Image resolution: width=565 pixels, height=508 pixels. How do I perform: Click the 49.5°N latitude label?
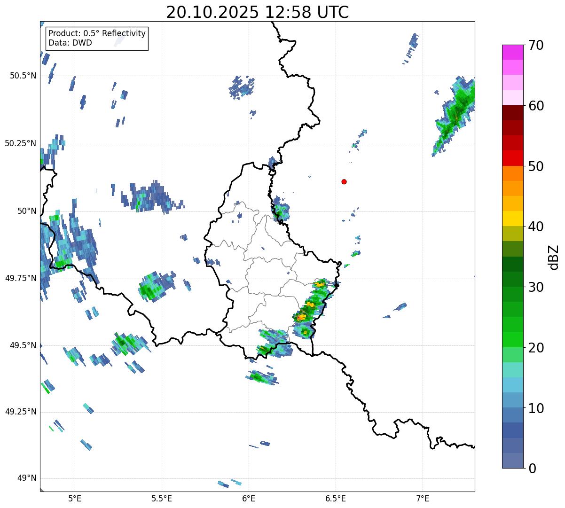pos(23,345)
